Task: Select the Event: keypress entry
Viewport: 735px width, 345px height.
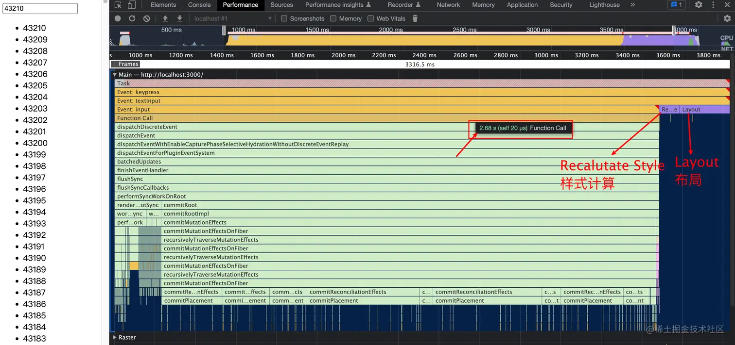Action: tap(422, 92)
